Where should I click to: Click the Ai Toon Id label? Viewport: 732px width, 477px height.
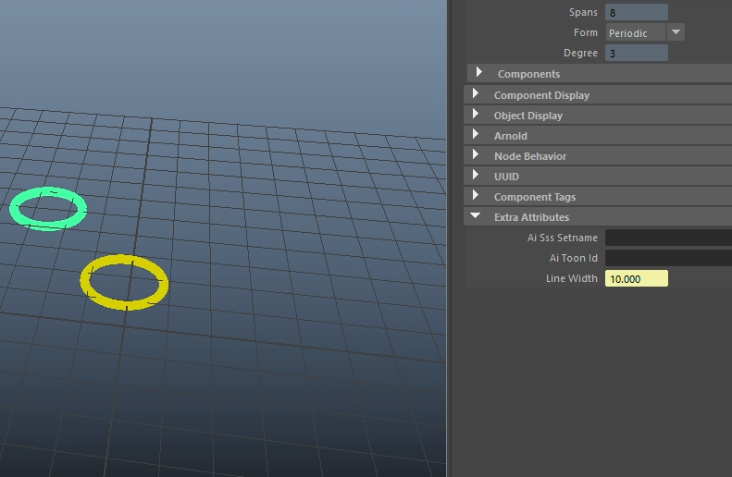click(573, 258)
